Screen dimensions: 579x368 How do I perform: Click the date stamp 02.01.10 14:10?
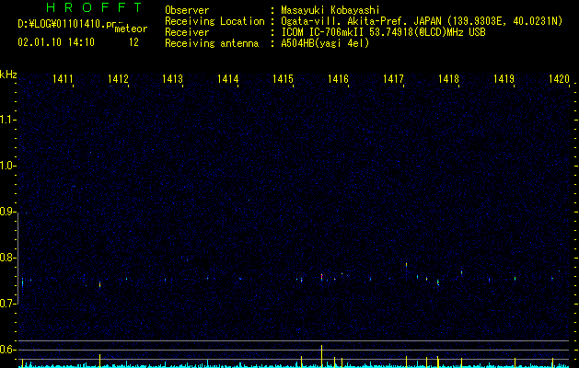click(x=56, y=42)
